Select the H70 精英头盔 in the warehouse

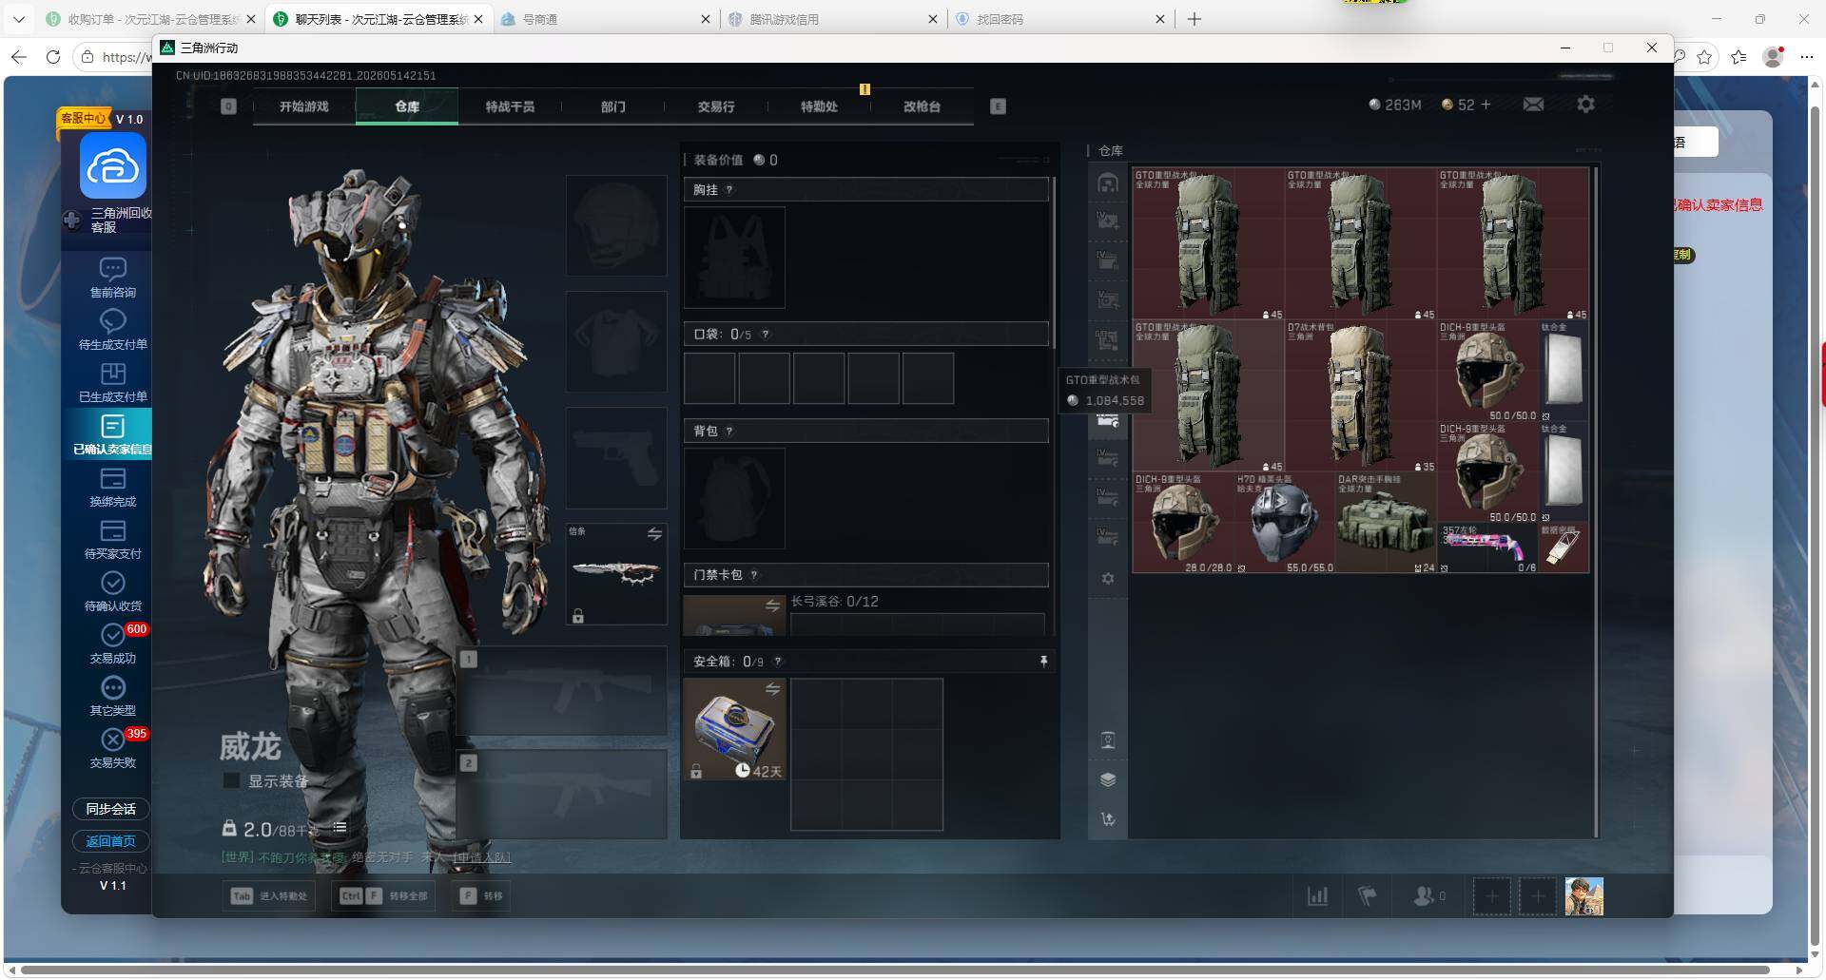pyautogui.click(x=1284, y=523)
